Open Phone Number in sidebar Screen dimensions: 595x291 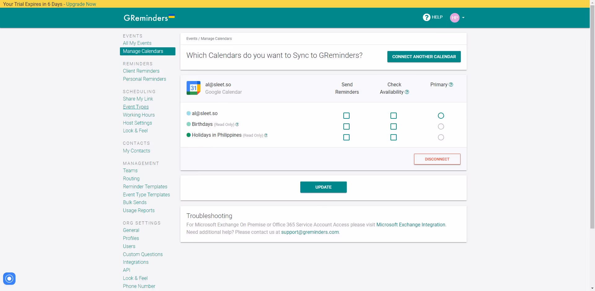tap(139, 286)
